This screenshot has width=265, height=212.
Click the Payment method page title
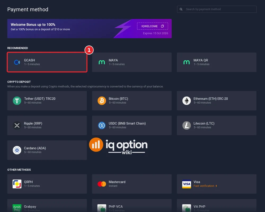(28, 9)
